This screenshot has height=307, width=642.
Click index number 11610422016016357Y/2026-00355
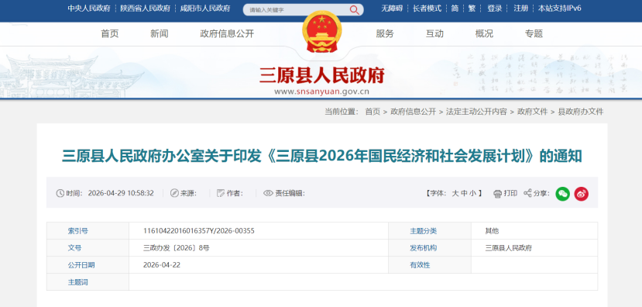click(x=198, y=231)
